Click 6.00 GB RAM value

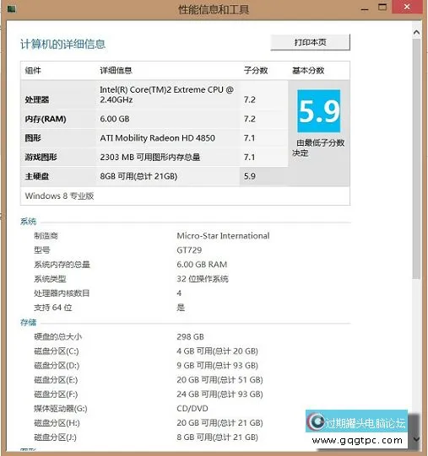[x=202, y=265]
